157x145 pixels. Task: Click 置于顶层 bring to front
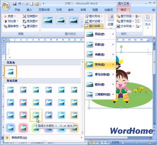(x=125, y=16)
